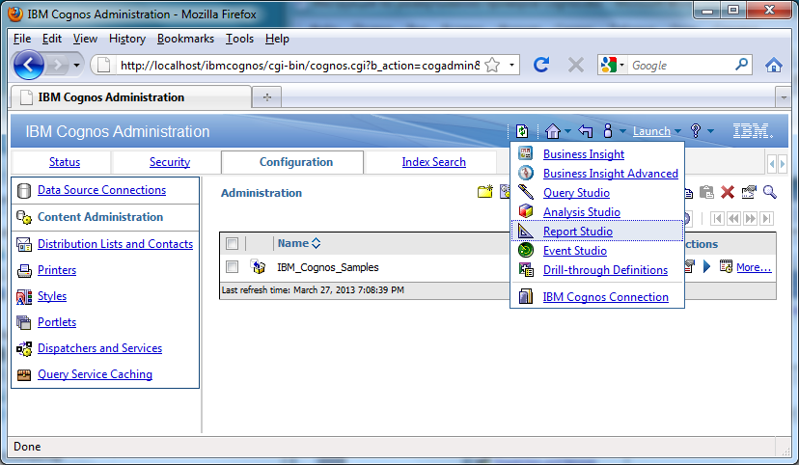Click the schedule calendar icon beside More
The height and width of the screenshot is (465, 799).
pyautogui.click(x=726, y=266)
